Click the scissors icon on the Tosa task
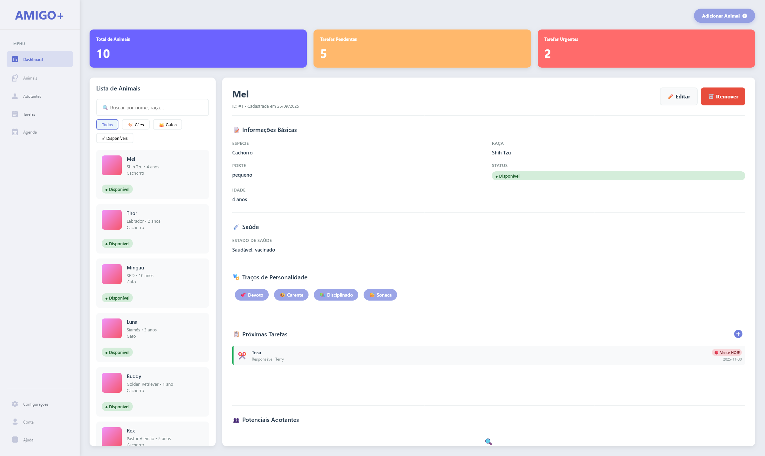Viewport: 765px width, 456px height. tap(242, 355)
